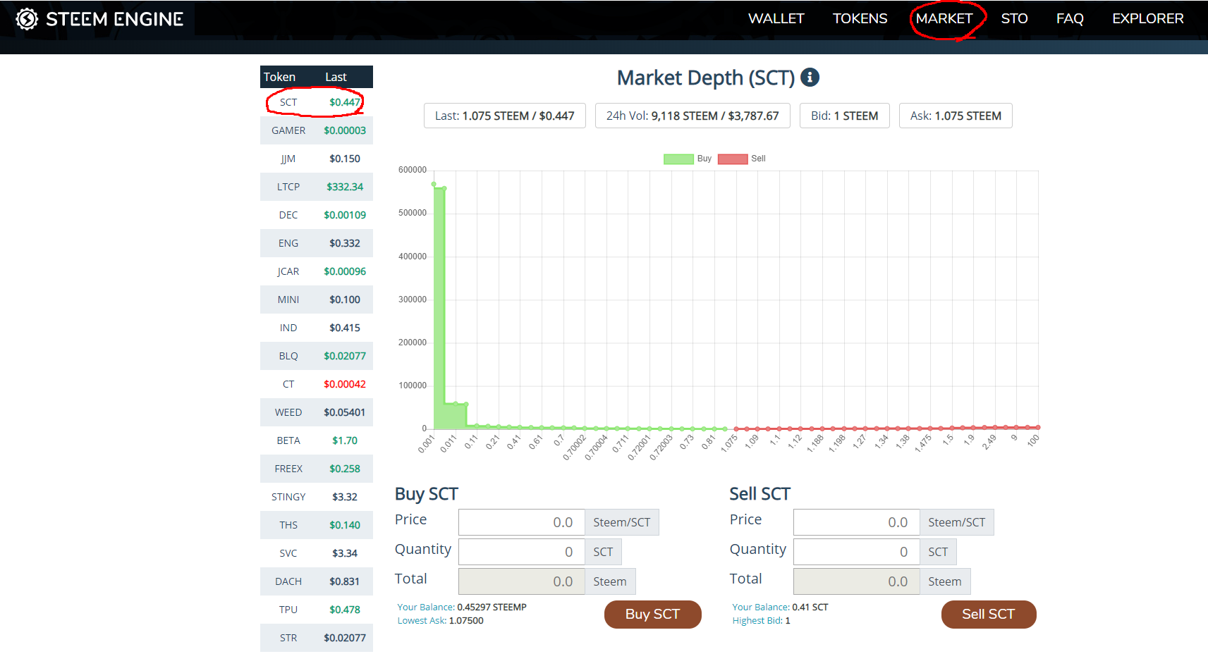1208x654 pixels.
Task: Select the STR token row
Action: point(317,638)
